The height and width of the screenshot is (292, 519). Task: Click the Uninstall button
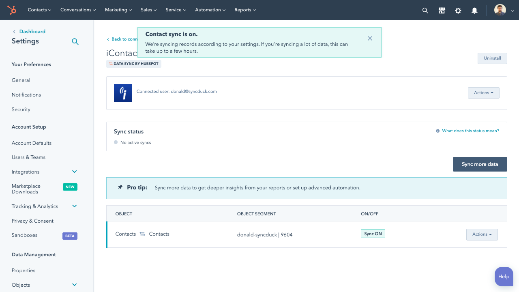[x=492, y=58]
